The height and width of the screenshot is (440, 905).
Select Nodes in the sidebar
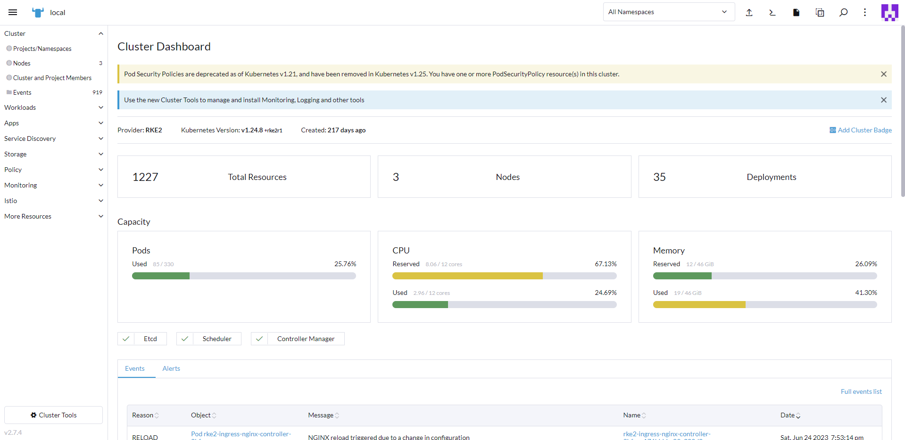pos(22,63)
